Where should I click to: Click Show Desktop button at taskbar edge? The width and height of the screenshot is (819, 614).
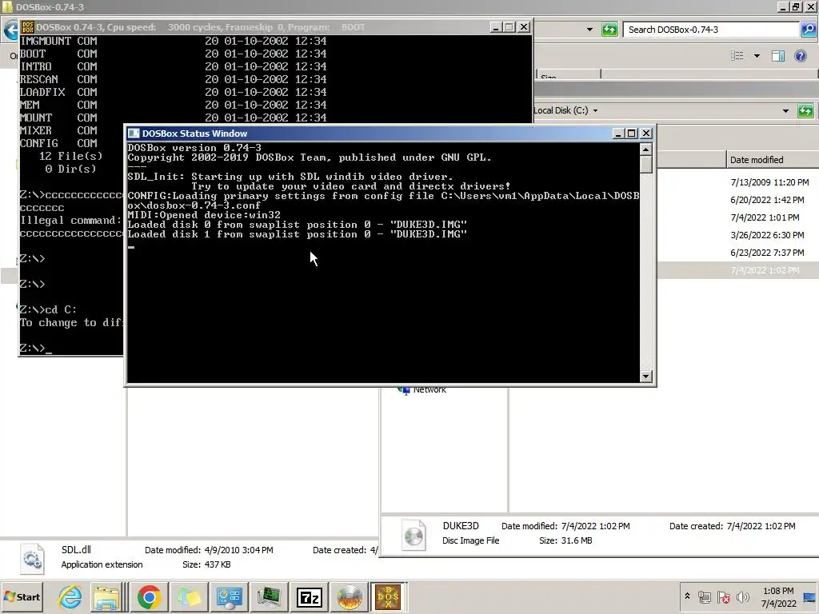pos(810,596)
